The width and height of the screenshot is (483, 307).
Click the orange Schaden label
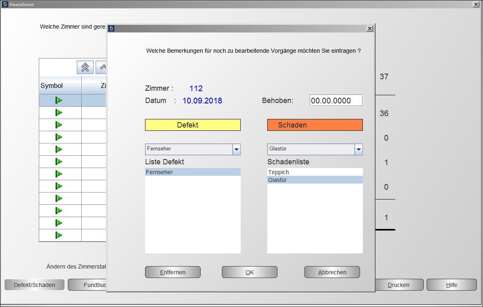coord(315,125)
